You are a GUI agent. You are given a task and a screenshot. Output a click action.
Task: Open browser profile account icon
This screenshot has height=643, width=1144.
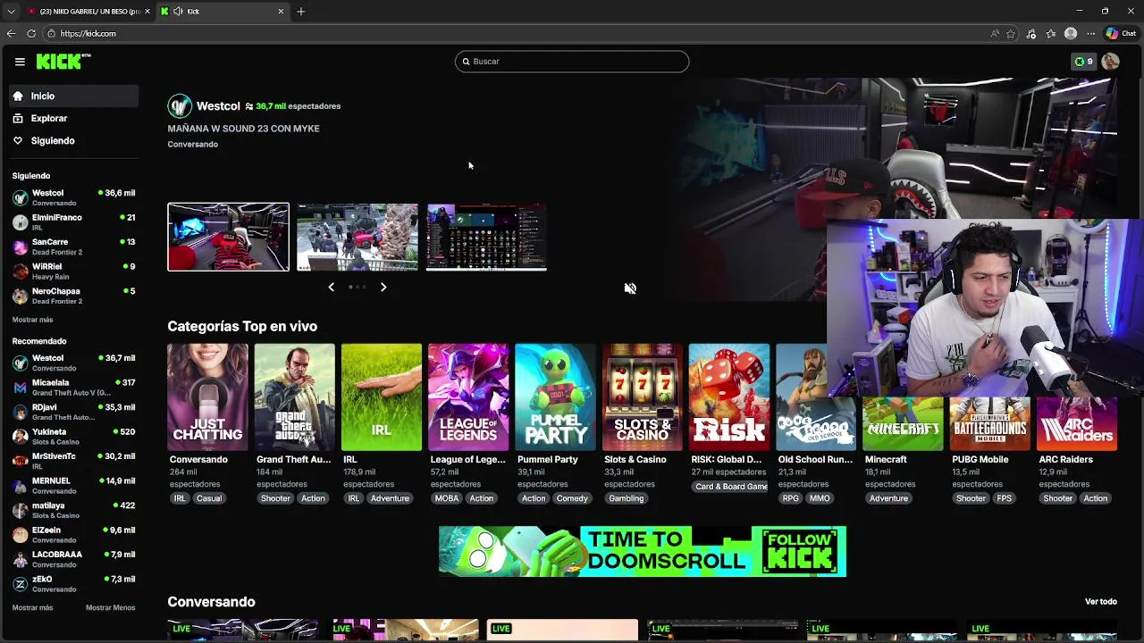pyautogui.click(x=1071, y=34)
